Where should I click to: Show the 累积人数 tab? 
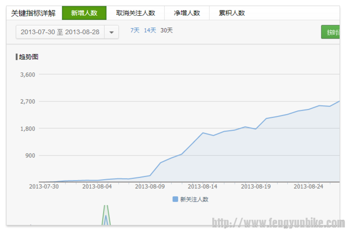[x=232, y=13]
